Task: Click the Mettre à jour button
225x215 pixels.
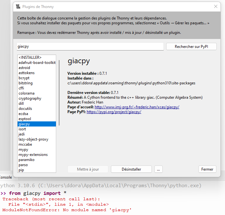Action: 88,169
